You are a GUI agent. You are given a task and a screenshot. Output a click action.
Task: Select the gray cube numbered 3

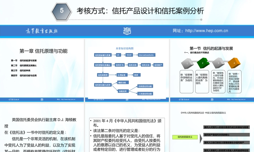(x=218, y=63)
